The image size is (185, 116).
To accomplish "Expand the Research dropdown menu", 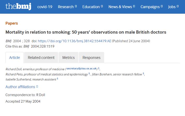I will point(67,7).
